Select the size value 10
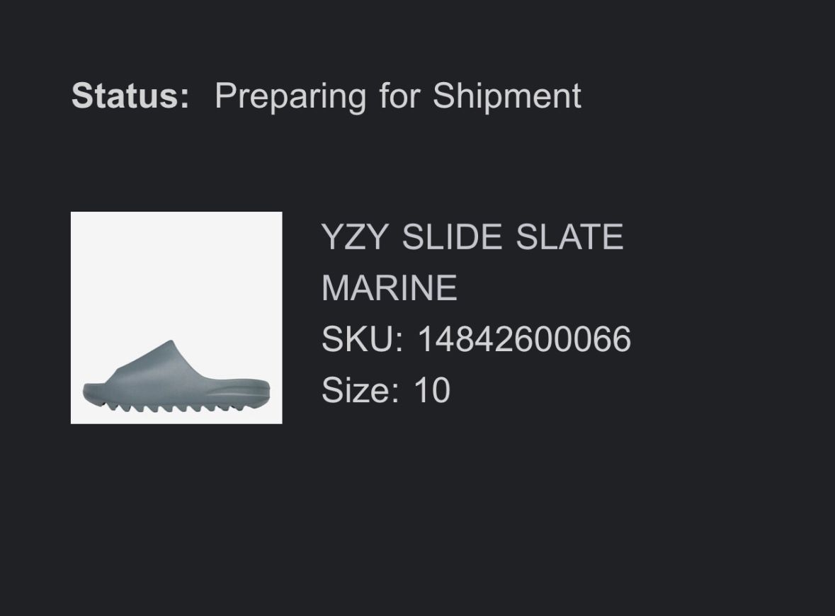The height and width of the screenshot is (616, 835). 432,389
